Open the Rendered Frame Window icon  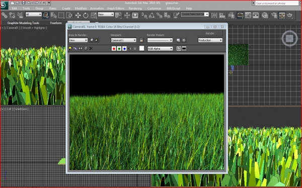coord(282,15)
